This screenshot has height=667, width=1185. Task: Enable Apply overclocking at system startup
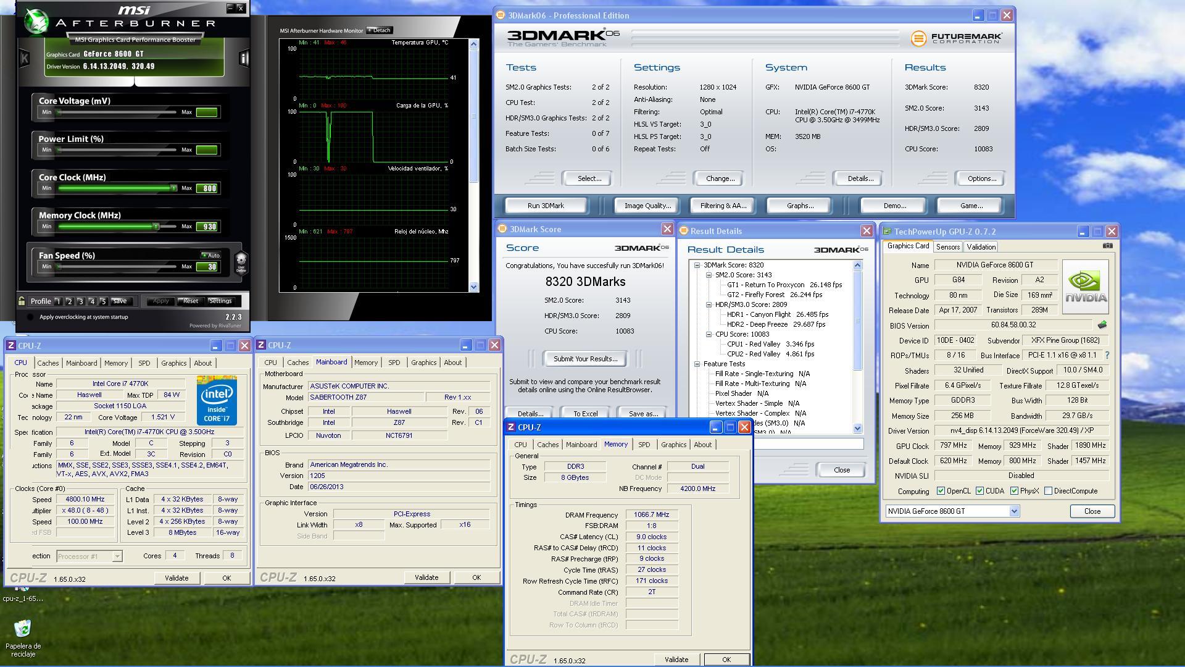coord(31,317)
